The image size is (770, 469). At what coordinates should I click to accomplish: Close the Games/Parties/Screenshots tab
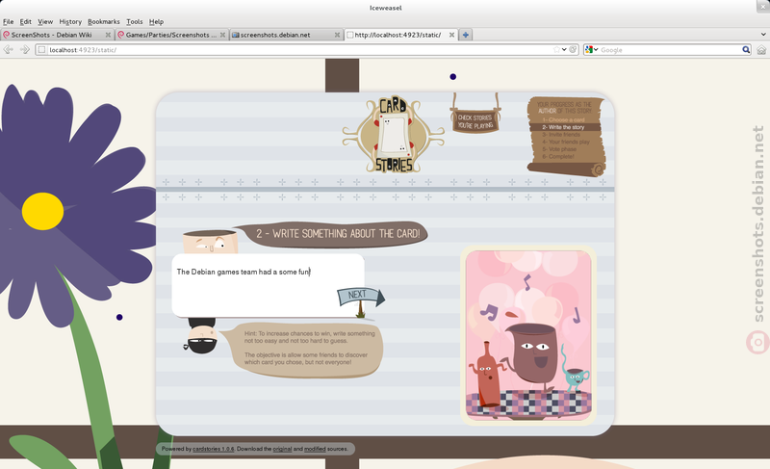tap(222, 35)
